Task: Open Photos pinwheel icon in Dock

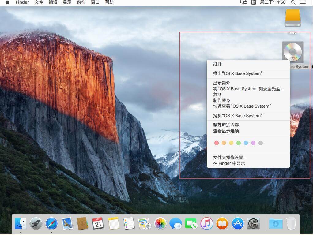Action: point(160,223)
